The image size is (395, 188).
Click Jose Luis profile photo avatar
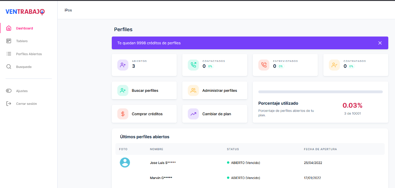point(125,162)
